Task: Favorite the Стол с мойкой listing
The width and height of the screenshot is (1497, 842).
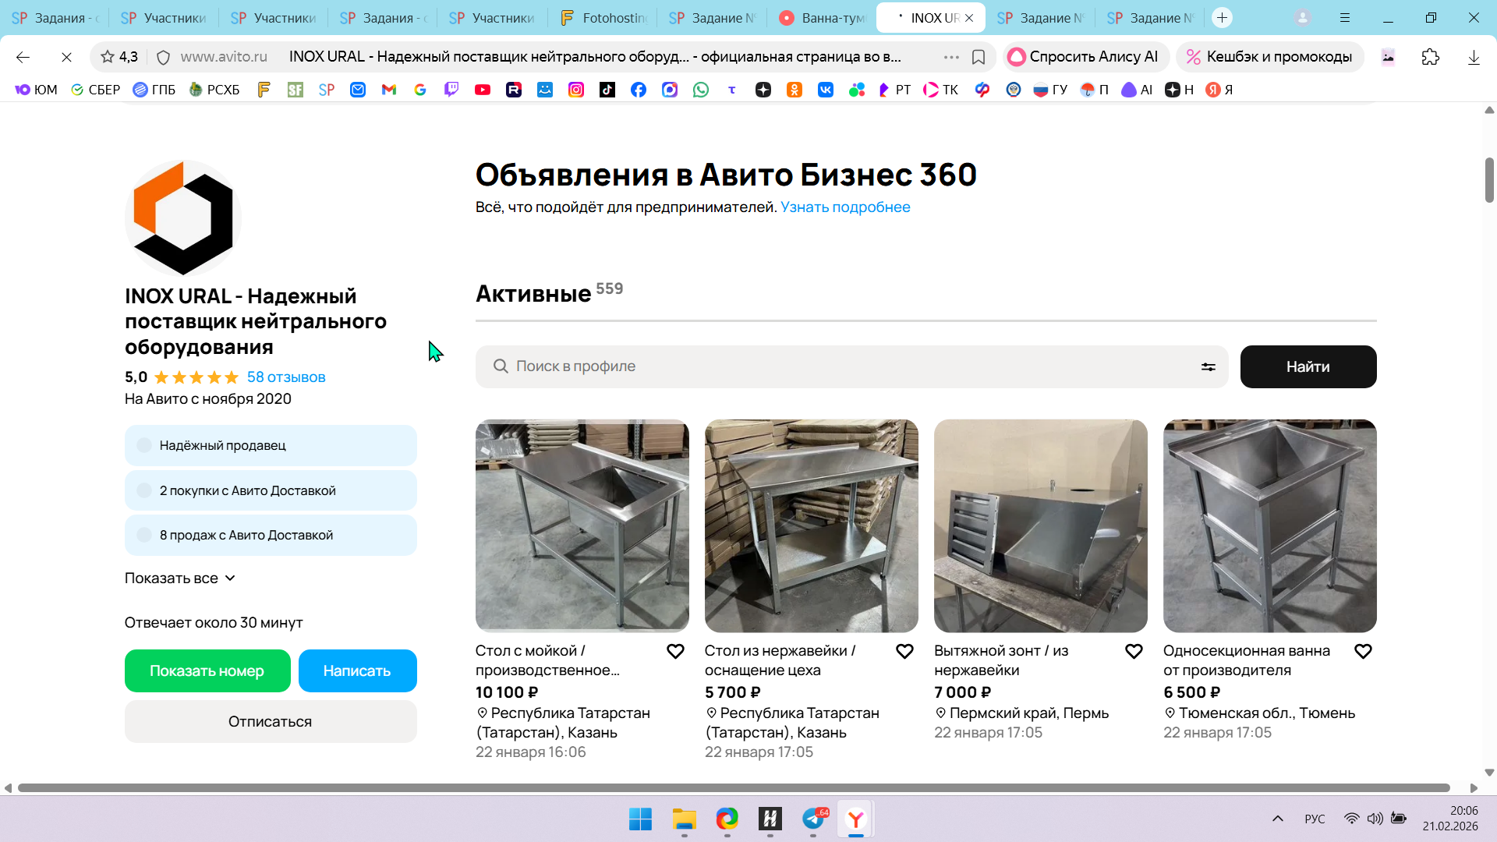Action: [x=675, y=651]
